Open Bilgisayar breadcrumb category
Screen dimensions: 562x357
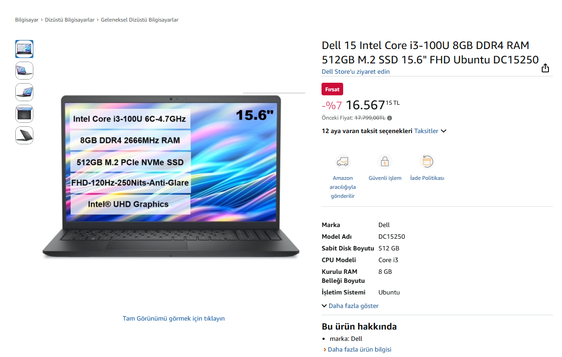point(27,20)
